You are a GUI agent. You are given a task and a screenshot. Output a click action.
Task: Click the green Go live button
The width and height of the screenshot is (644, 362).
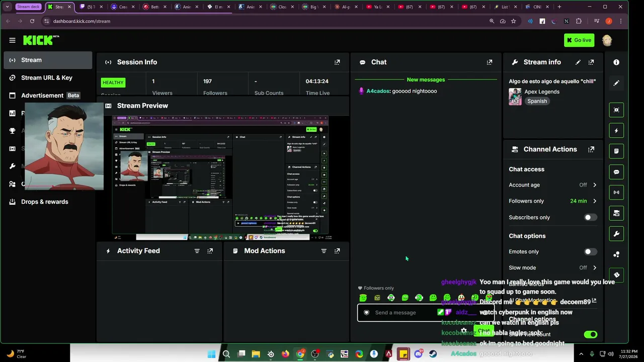579,40
